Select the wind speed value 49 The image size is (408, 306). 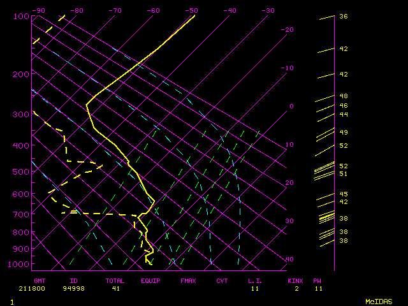click(343, 132)
